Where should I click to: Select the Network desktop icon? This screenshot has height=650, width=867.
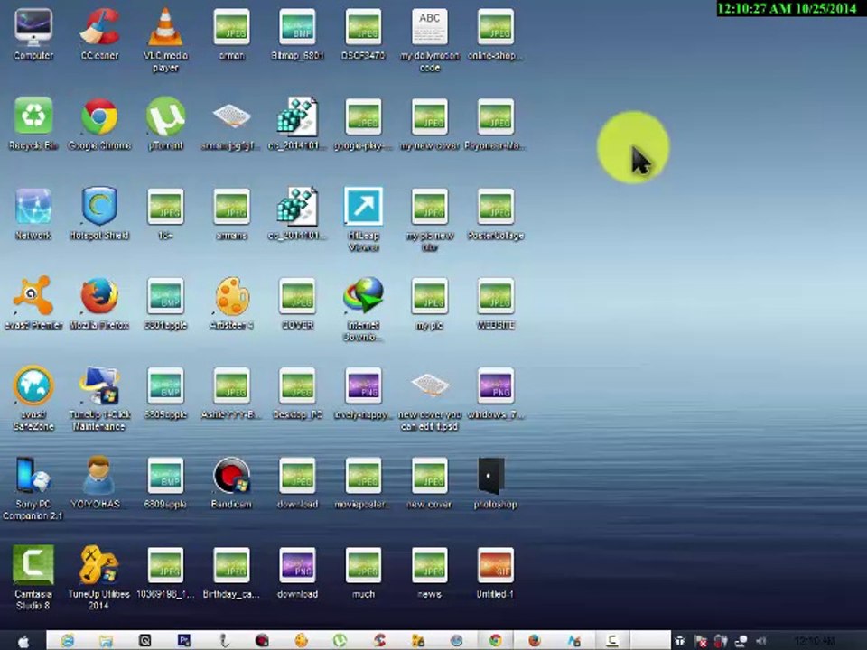pos(33,214)
